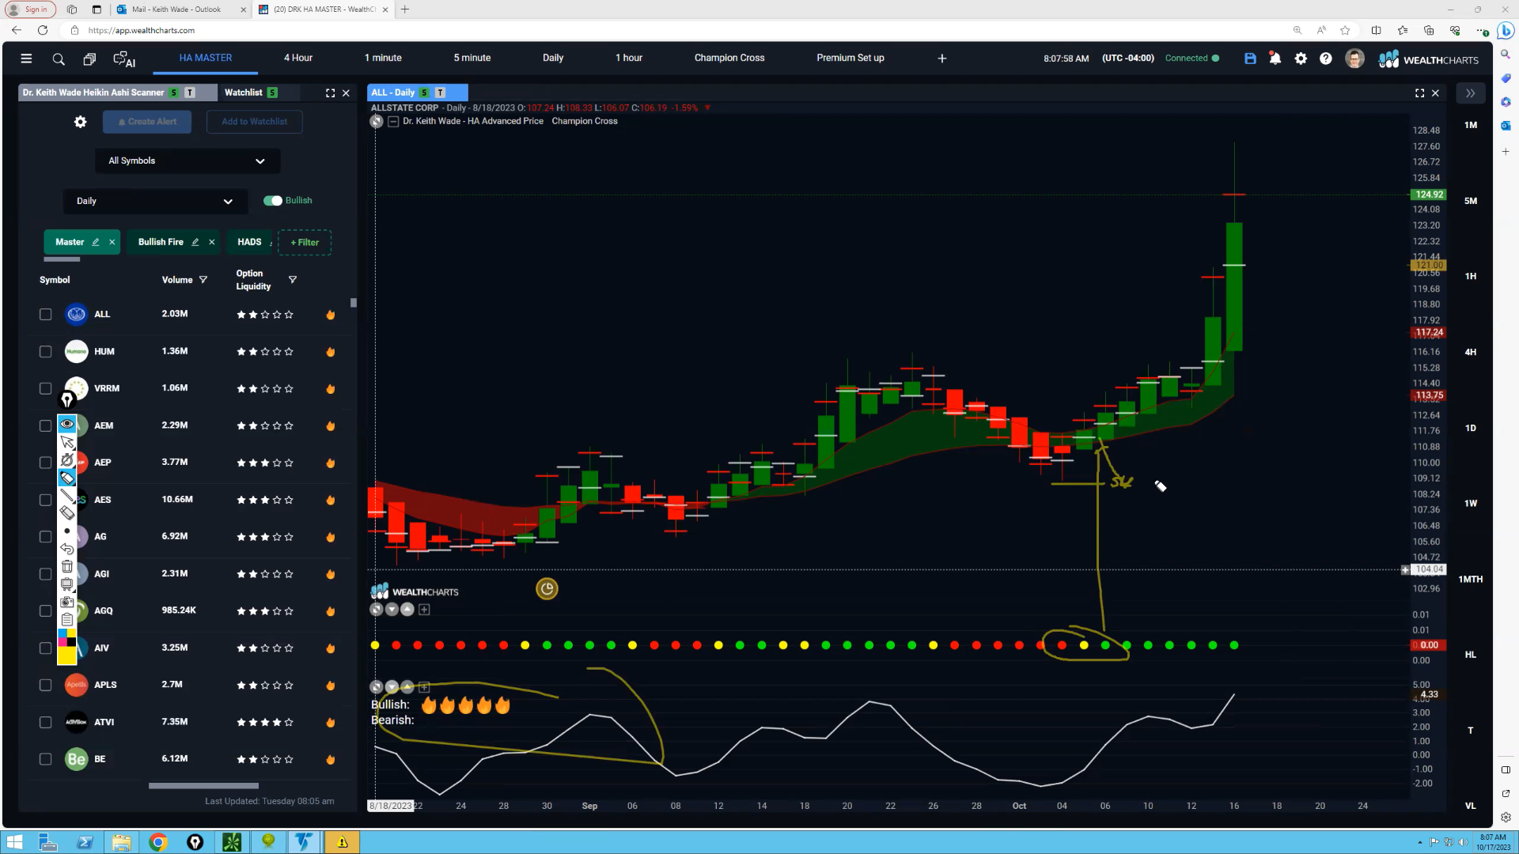Toggle the Bullish switch

coord(273,201)
